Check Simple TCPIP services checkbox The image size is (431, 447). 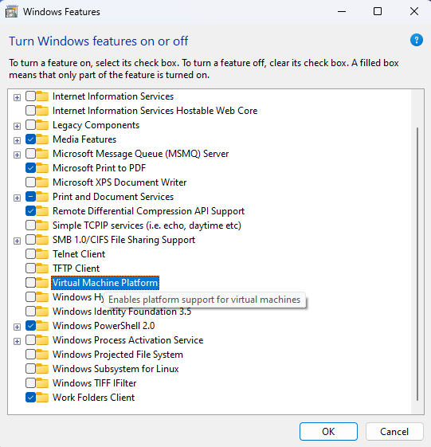(30, 225)
